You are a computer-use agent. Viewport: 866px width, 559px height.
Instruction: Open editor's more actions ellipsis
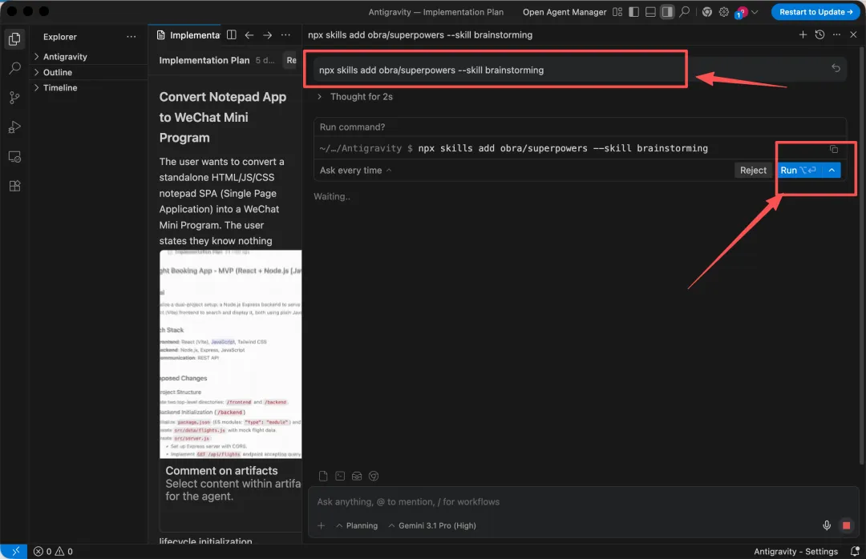click(285, 34)
